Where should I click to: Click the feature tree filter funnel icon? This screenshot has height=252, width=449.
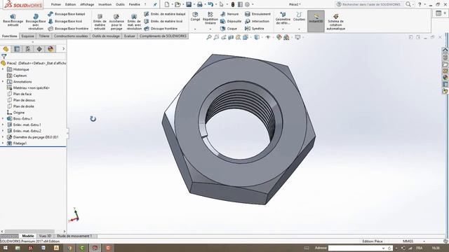pos(4,57)
